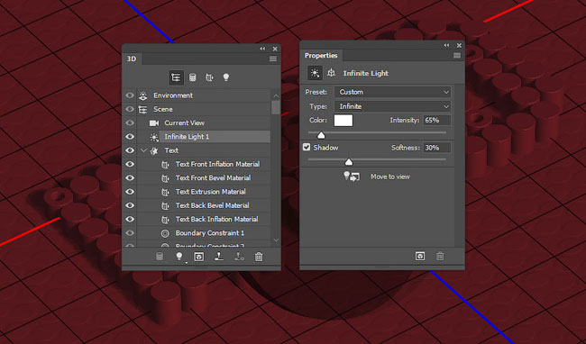Close the 3D panel
The image size is (586, 344).
click(275, 49)
